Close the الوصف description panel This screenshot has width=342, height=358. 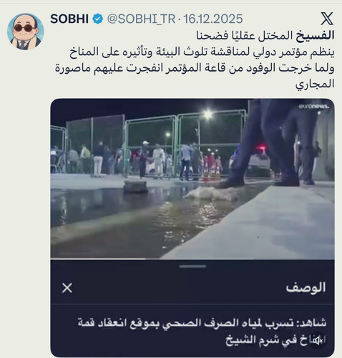(x=67, y=288)
